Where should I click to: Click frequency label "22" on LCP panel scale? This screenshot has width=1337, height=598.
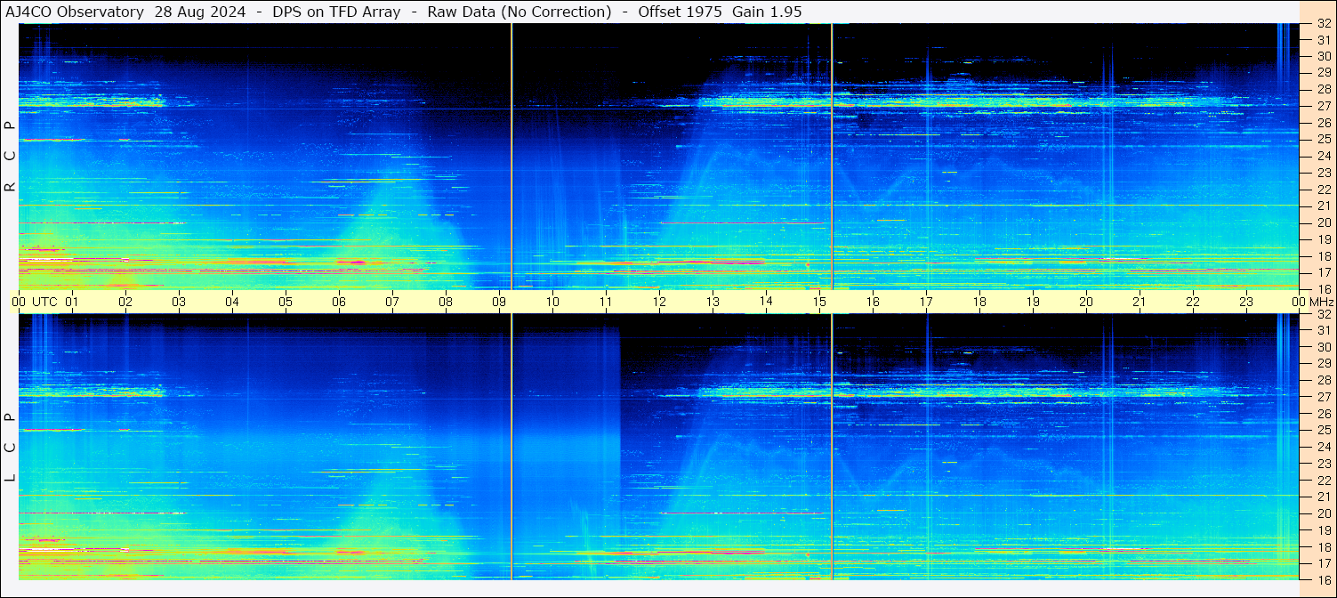pyautogui.click(x=1323, y=481)
